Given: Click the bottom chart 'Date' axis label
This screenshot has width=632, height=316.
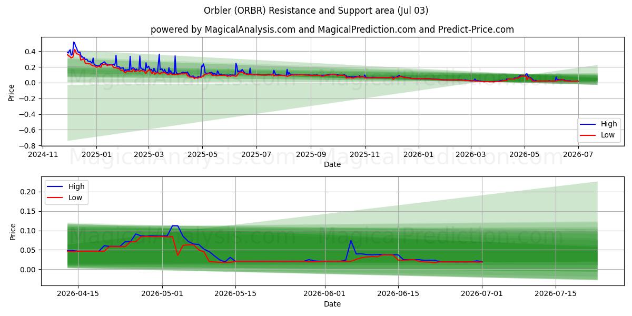Looking at the screenshot, I should coord(332,304).
